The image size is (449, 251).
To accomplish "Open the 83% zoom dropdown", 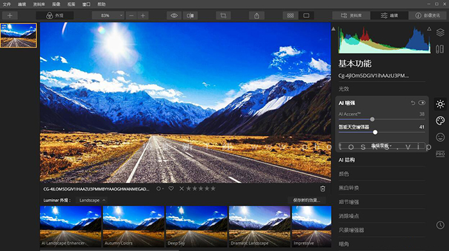I will click(x=108, y=15).
